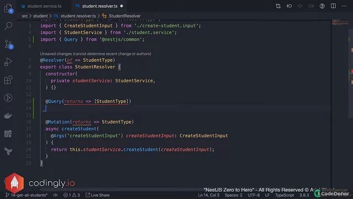Open the Docker view icon
This screenshot has height=199, width=353.
point(8,116)
